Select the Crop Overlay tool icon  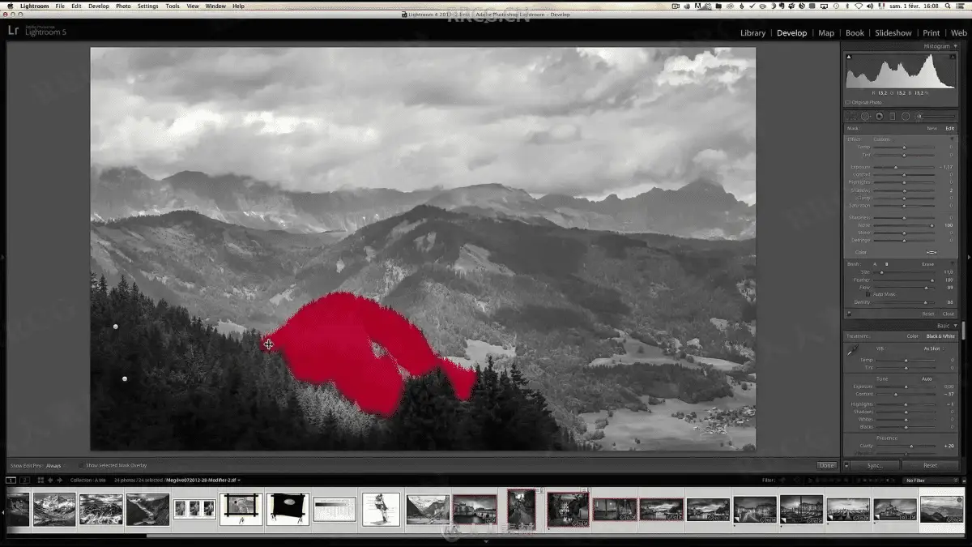pyautogui.click(x=851, y=117)
